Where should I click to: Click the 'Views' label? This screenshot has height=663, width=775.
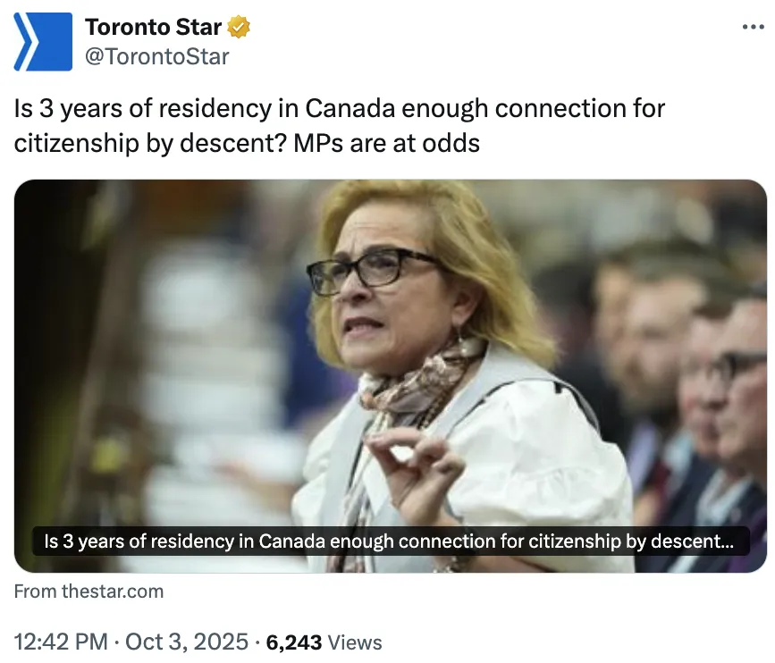pyautogui.click(x=355, y=642)
